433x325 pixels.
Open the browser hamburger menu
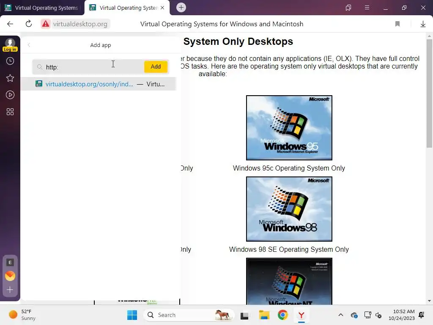tap(367, 8)
